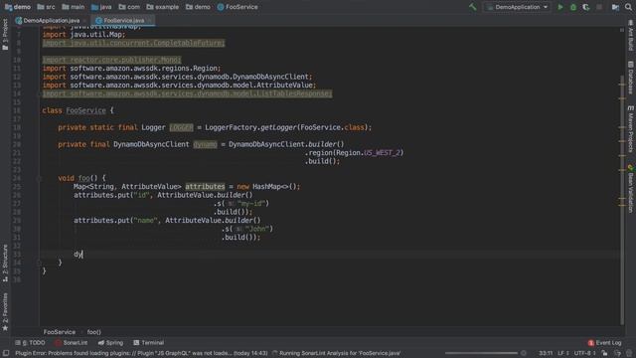This screenshot has height=358, width=636.
Task: Open the DemoApplication run configuration dropdown
Action: 517,7
